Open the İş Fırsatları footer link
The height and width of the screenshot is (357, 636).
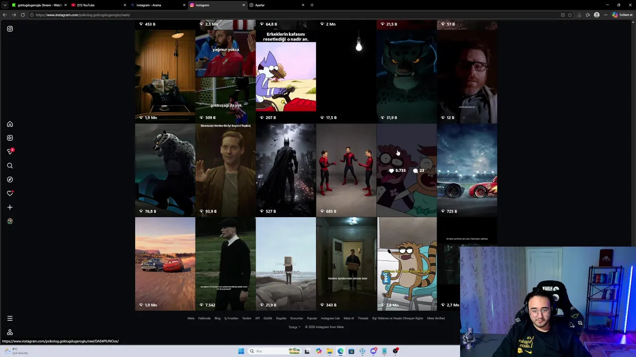231,318
